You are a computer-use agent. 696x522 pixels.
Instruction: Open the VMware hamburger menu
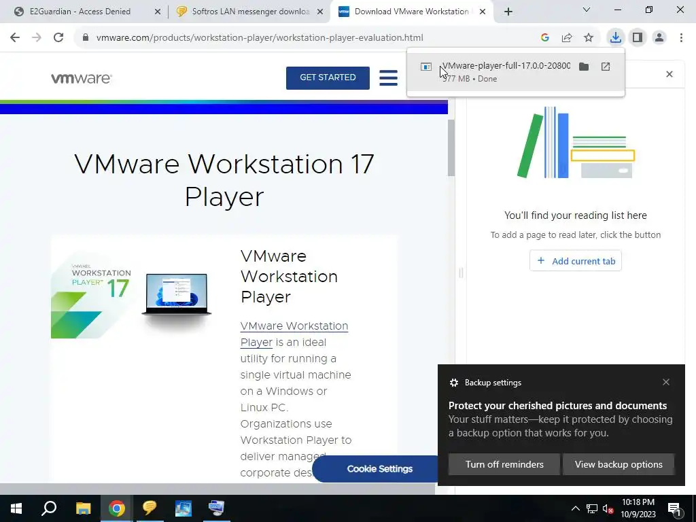388,77
